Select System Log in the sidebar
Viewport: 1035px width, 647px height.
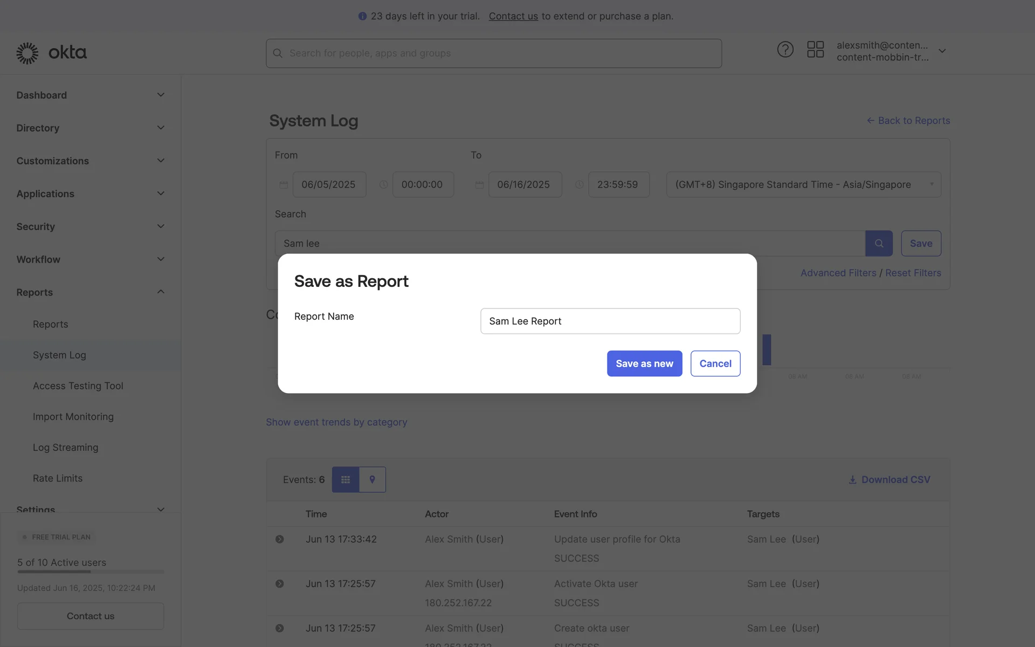(59, 355)
